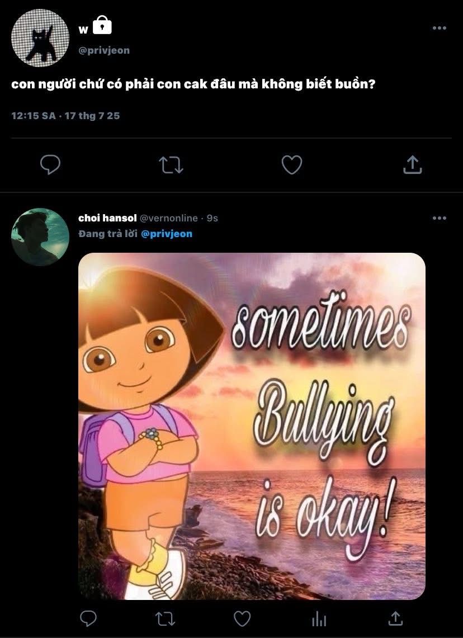The image size is (463, 638).
Task: Retweet the main tweet by privjeon
Action: 171,165
